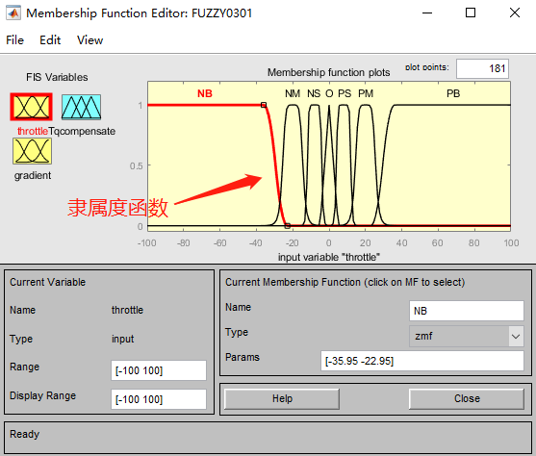Image resolution: width=536 pixels, height=456 pixels.
Task: Select the NM membership function label
Action: 293,93
